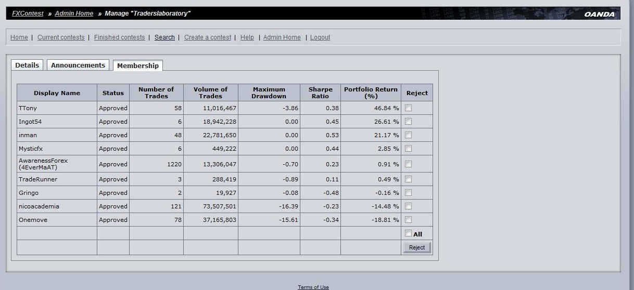
Task: Open the Announcements tab
Action: click(78, 65)
